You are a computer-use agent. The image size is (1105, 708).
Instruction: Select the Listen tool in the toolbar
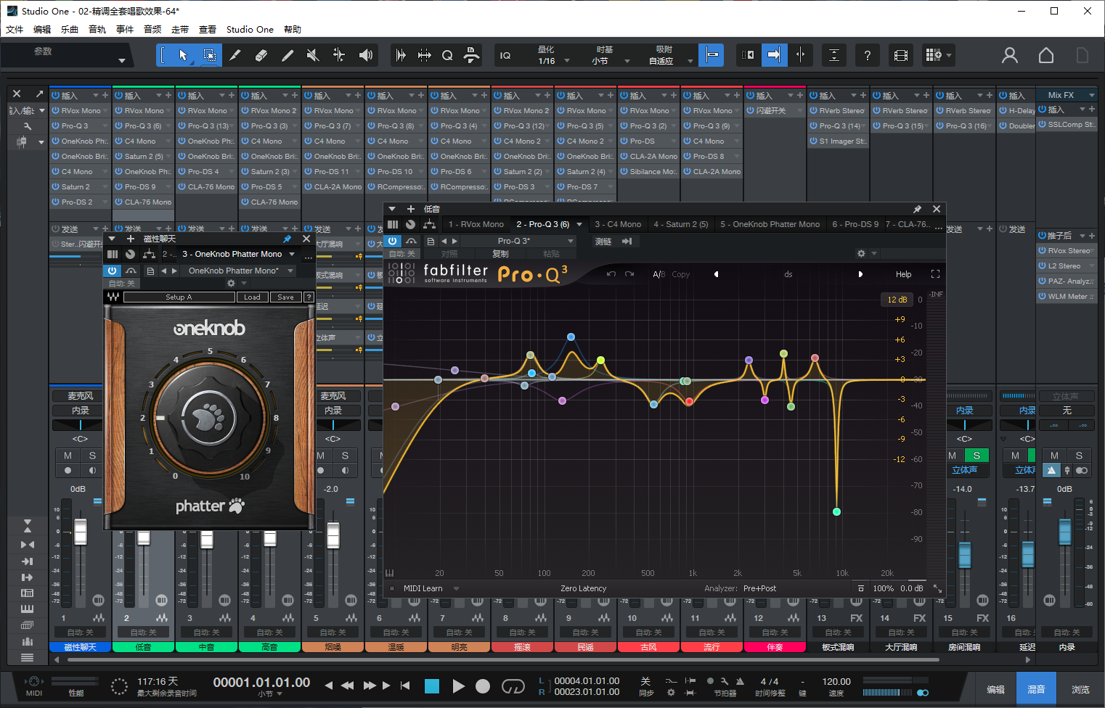click(364, 55)
